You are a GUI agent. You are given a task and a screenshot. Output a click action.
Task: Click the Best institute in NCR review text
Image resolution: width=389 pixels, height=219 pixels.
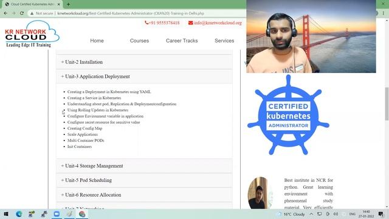(309, 193)
